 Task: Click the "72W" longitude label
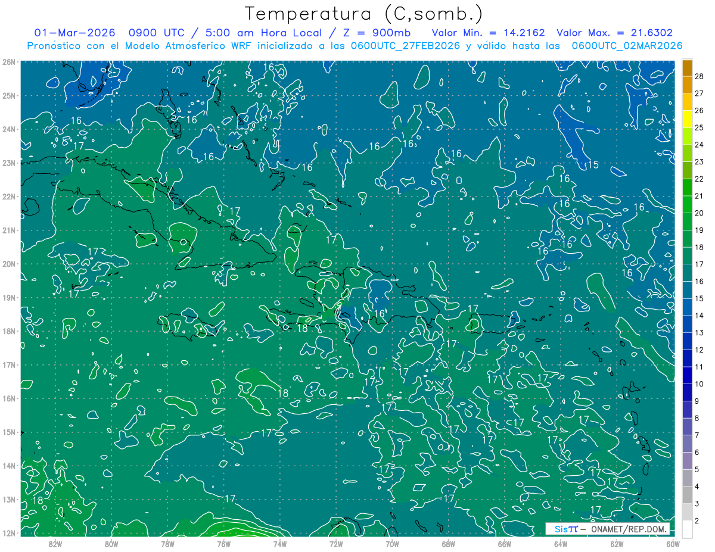pyautogui.click(x=336, y=544)
